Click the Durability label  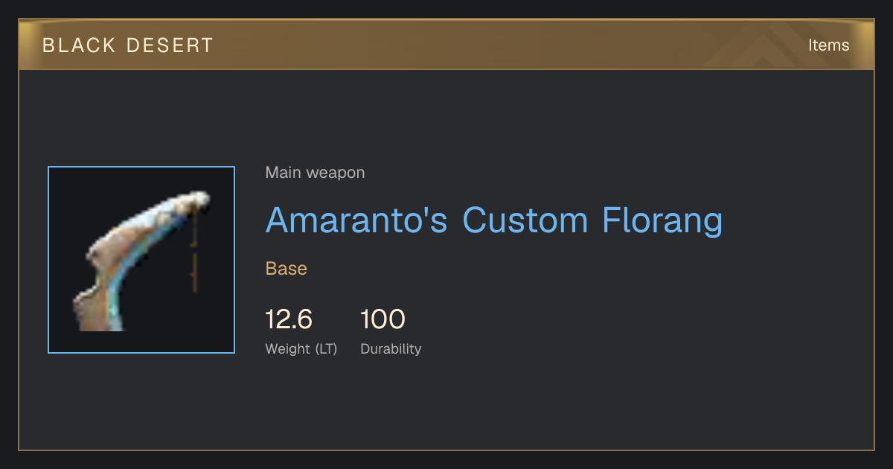tap(391, 349)
